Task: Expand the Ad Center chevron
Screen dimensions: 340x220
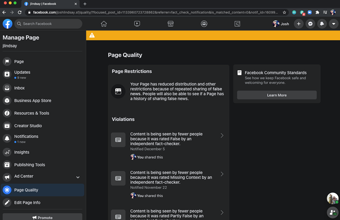Action: pos(78,177)
